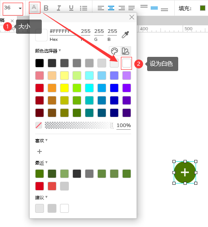Toggle bold text formatting

(x=46, y=8)
